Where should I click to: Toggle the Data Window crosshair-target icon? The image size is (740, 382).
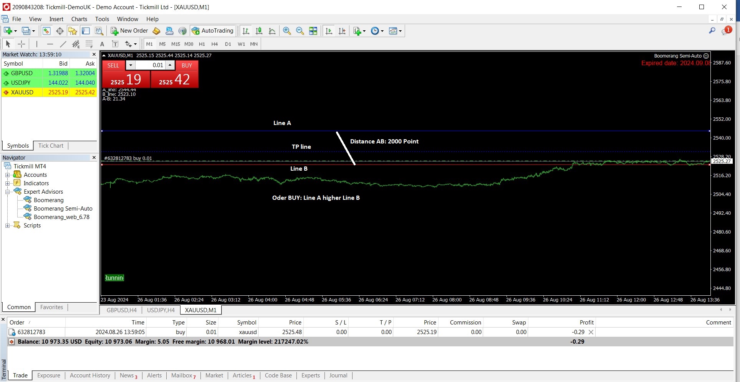point(60,31)
